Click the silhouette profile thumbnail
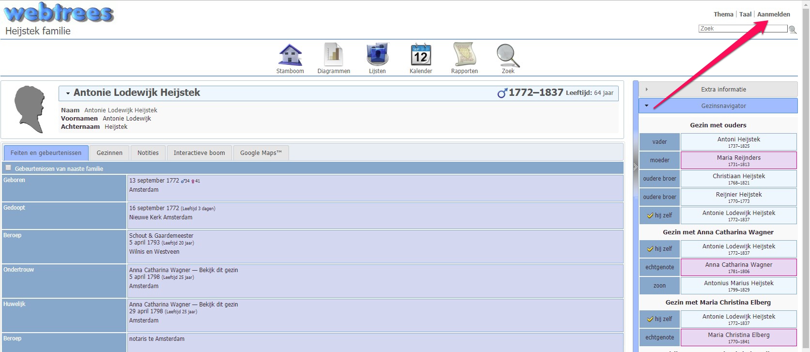The height and width of the screenshot is (352, 810). (30, 109)
